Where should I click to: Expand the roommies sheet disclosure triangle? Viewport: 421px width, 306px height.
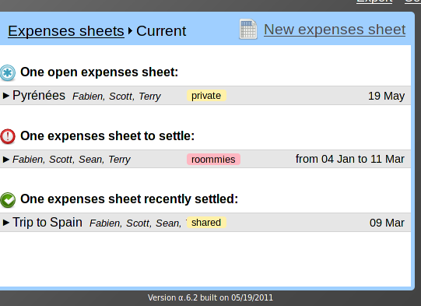coord(6,160)
